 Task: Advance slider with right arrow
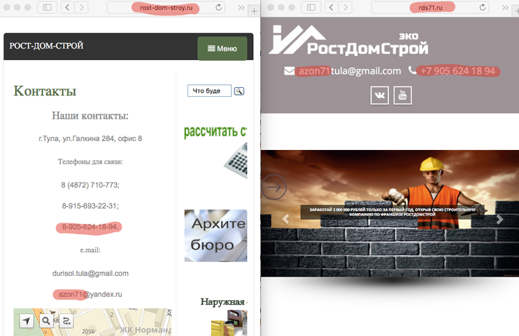(x=500, y=219)
